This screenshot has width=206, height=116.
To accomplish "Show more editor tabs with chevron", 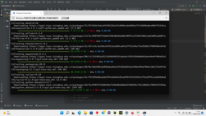I will point(204,10).
